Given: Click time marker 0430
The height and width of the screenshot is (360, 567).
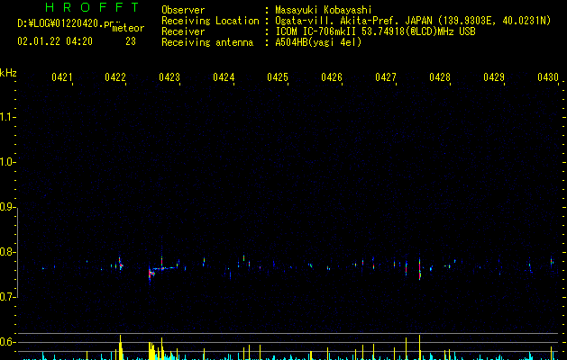Looking at the screenshot, I should click(x=548, y=77).
